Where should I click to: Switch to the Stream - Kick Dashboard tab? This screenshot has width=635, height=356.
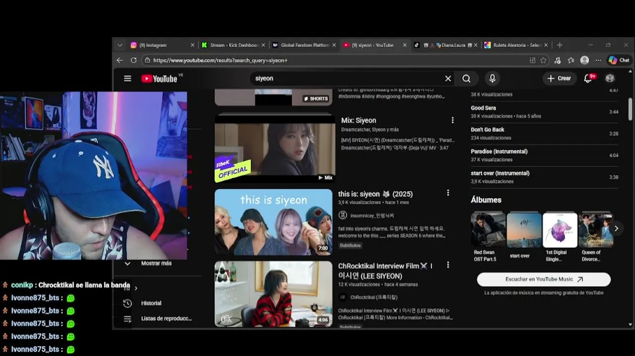tap(232, 45)
